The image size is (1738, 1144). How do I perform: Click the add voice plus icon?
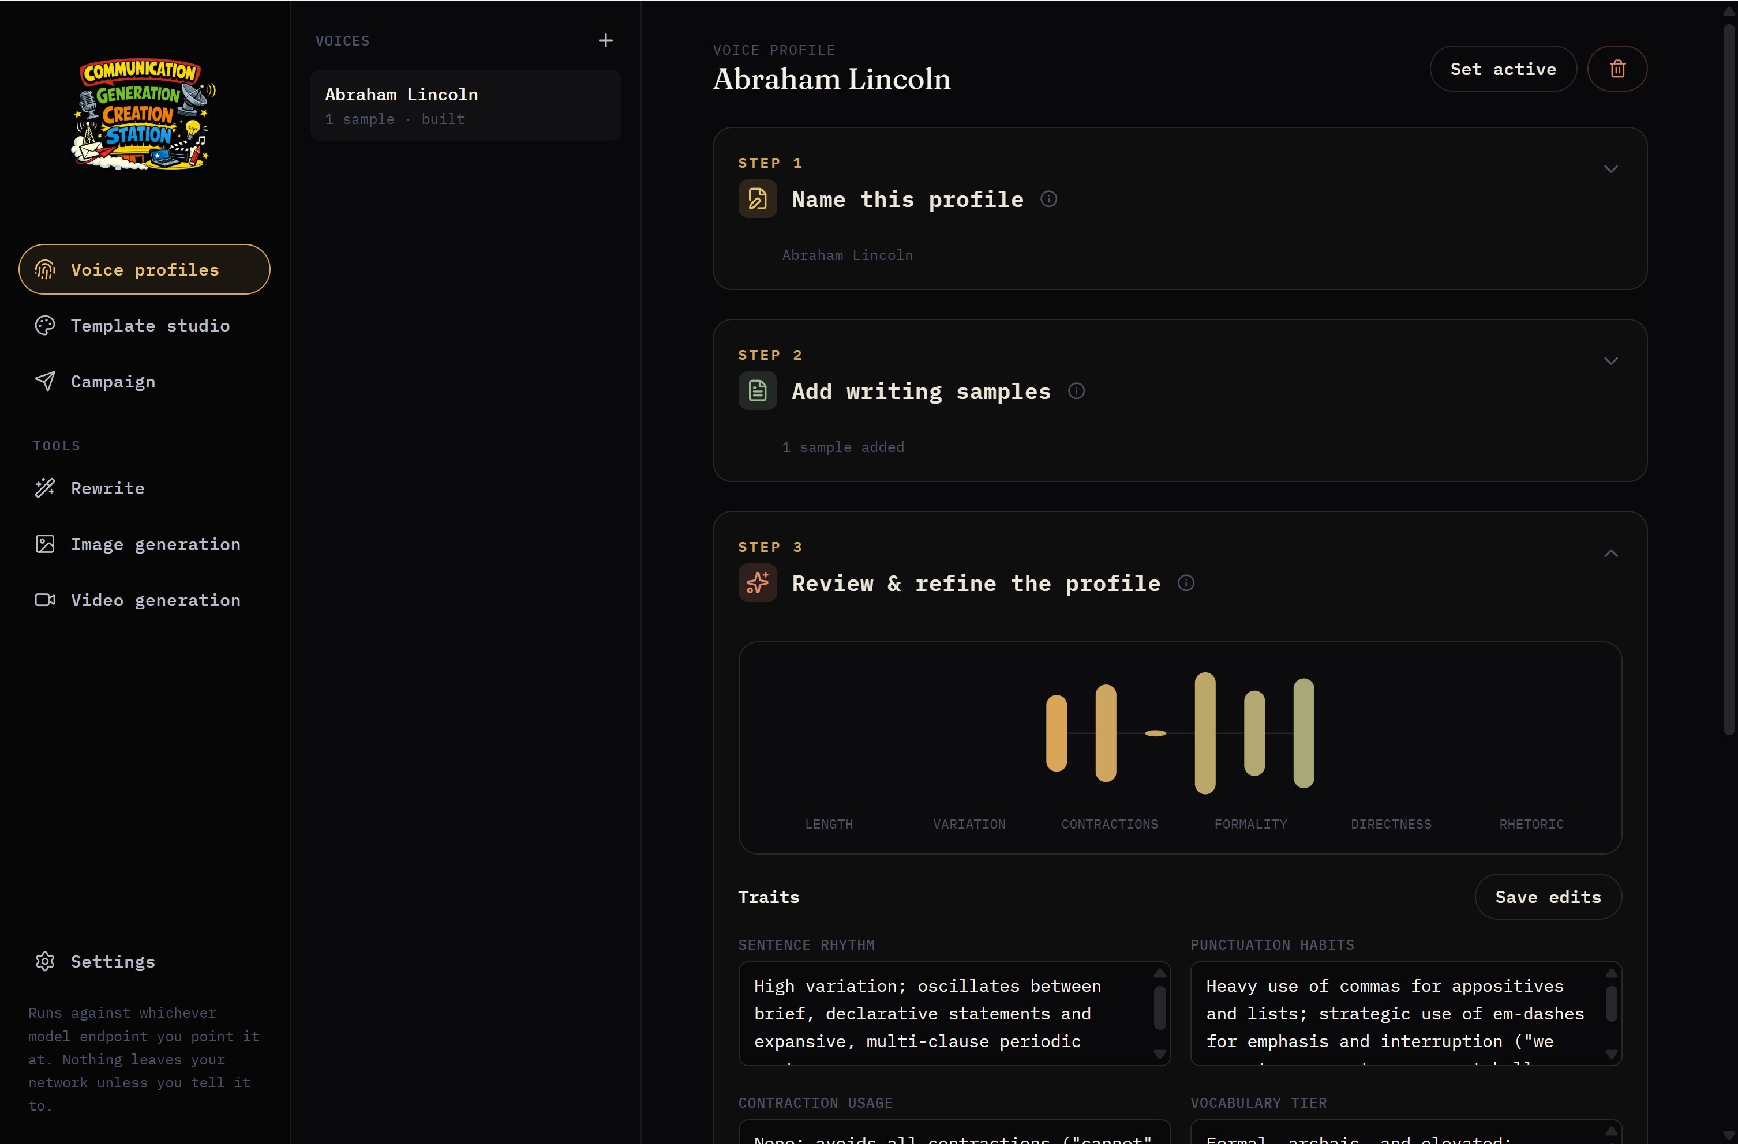click(x=605, y=40)
